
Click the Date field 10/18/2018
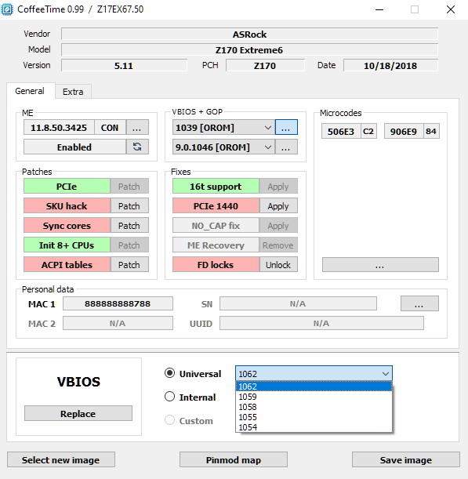390,65
